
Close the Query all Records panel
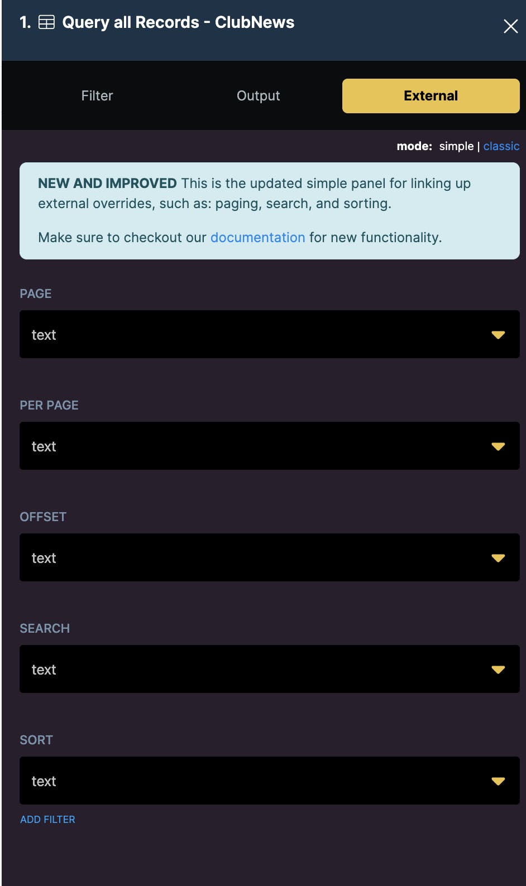pos(510,26)
